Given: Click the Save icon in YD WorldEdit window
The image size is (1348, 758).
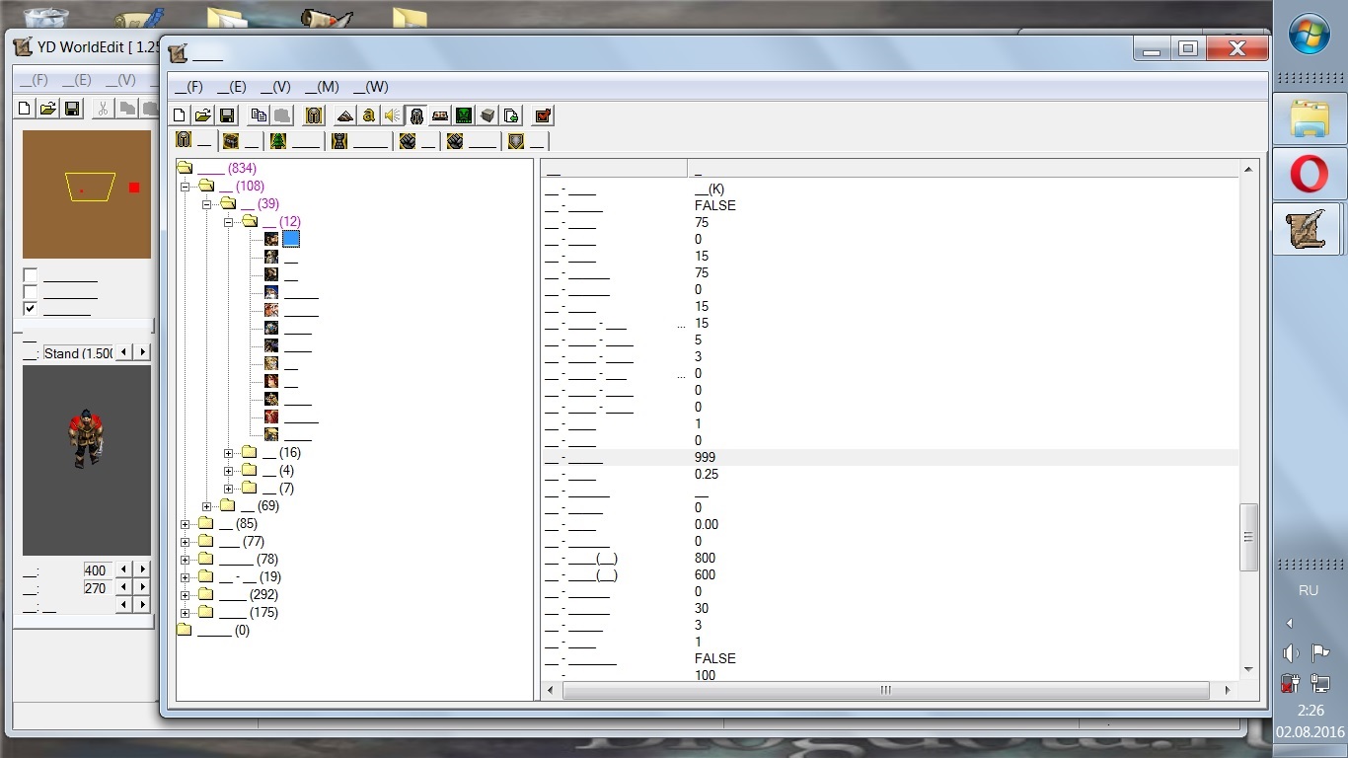Looking at the screenshot, I should [72, 109].
